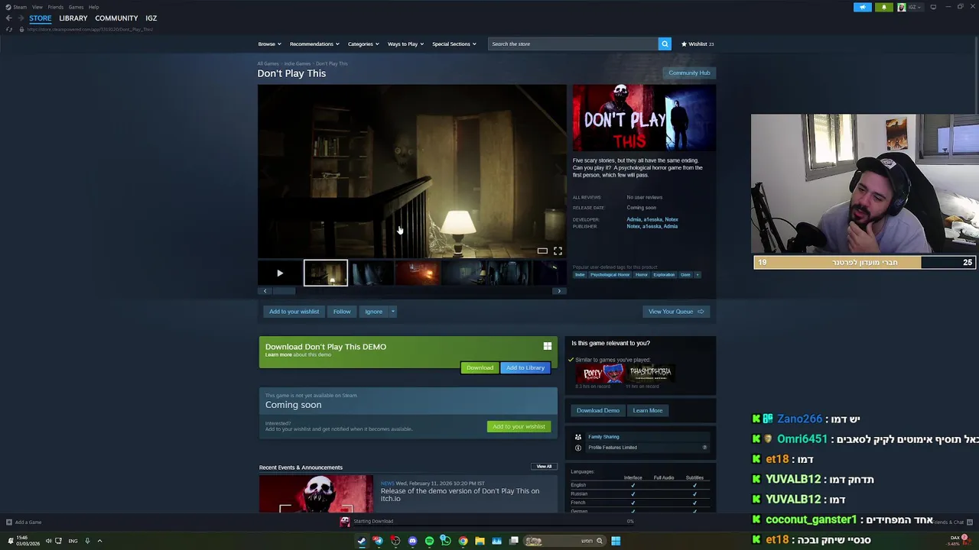Click Add to your wishlist at top
This screenshot has height=550, width=979.
[294, 311]
